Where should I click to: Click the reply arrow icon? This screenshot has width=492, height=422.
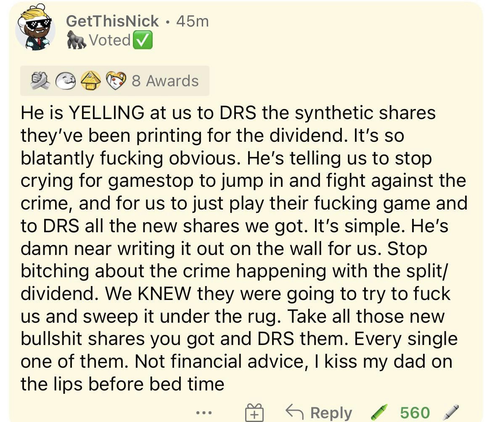tap(295, 412)
